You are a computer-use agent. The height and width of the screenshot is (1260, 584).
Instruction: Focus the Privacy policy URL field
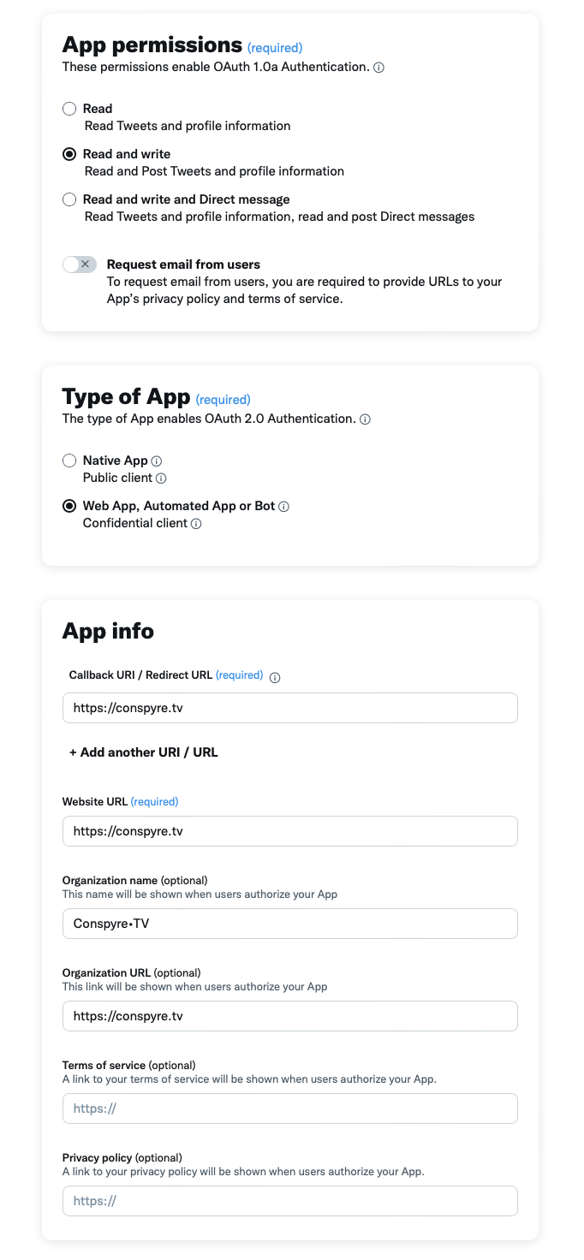(x=289, y=1200)
